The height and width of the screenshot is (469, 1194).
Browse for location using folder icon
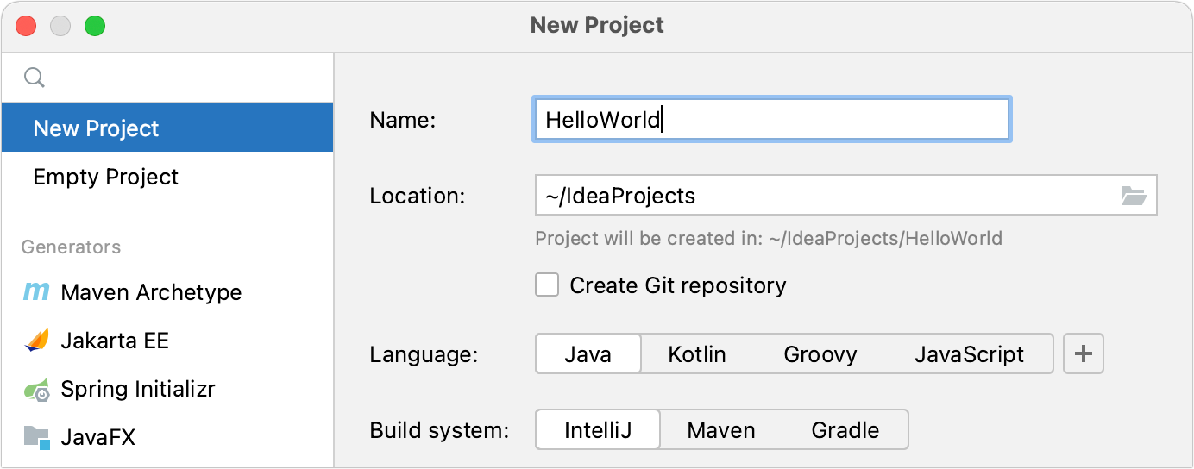click(1133, 196)
